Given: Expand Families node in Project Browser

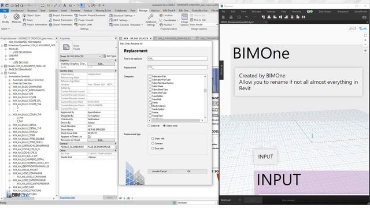Looking at the screenshot, I should pyautogui.click(x=2, y=73).
